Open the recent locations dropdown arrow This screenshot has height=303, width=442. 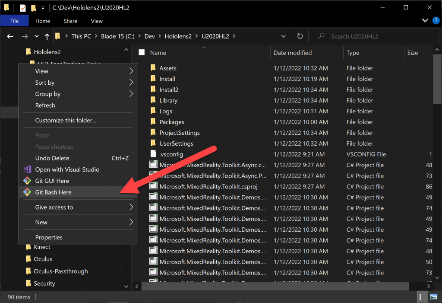(x=37, y=36)
